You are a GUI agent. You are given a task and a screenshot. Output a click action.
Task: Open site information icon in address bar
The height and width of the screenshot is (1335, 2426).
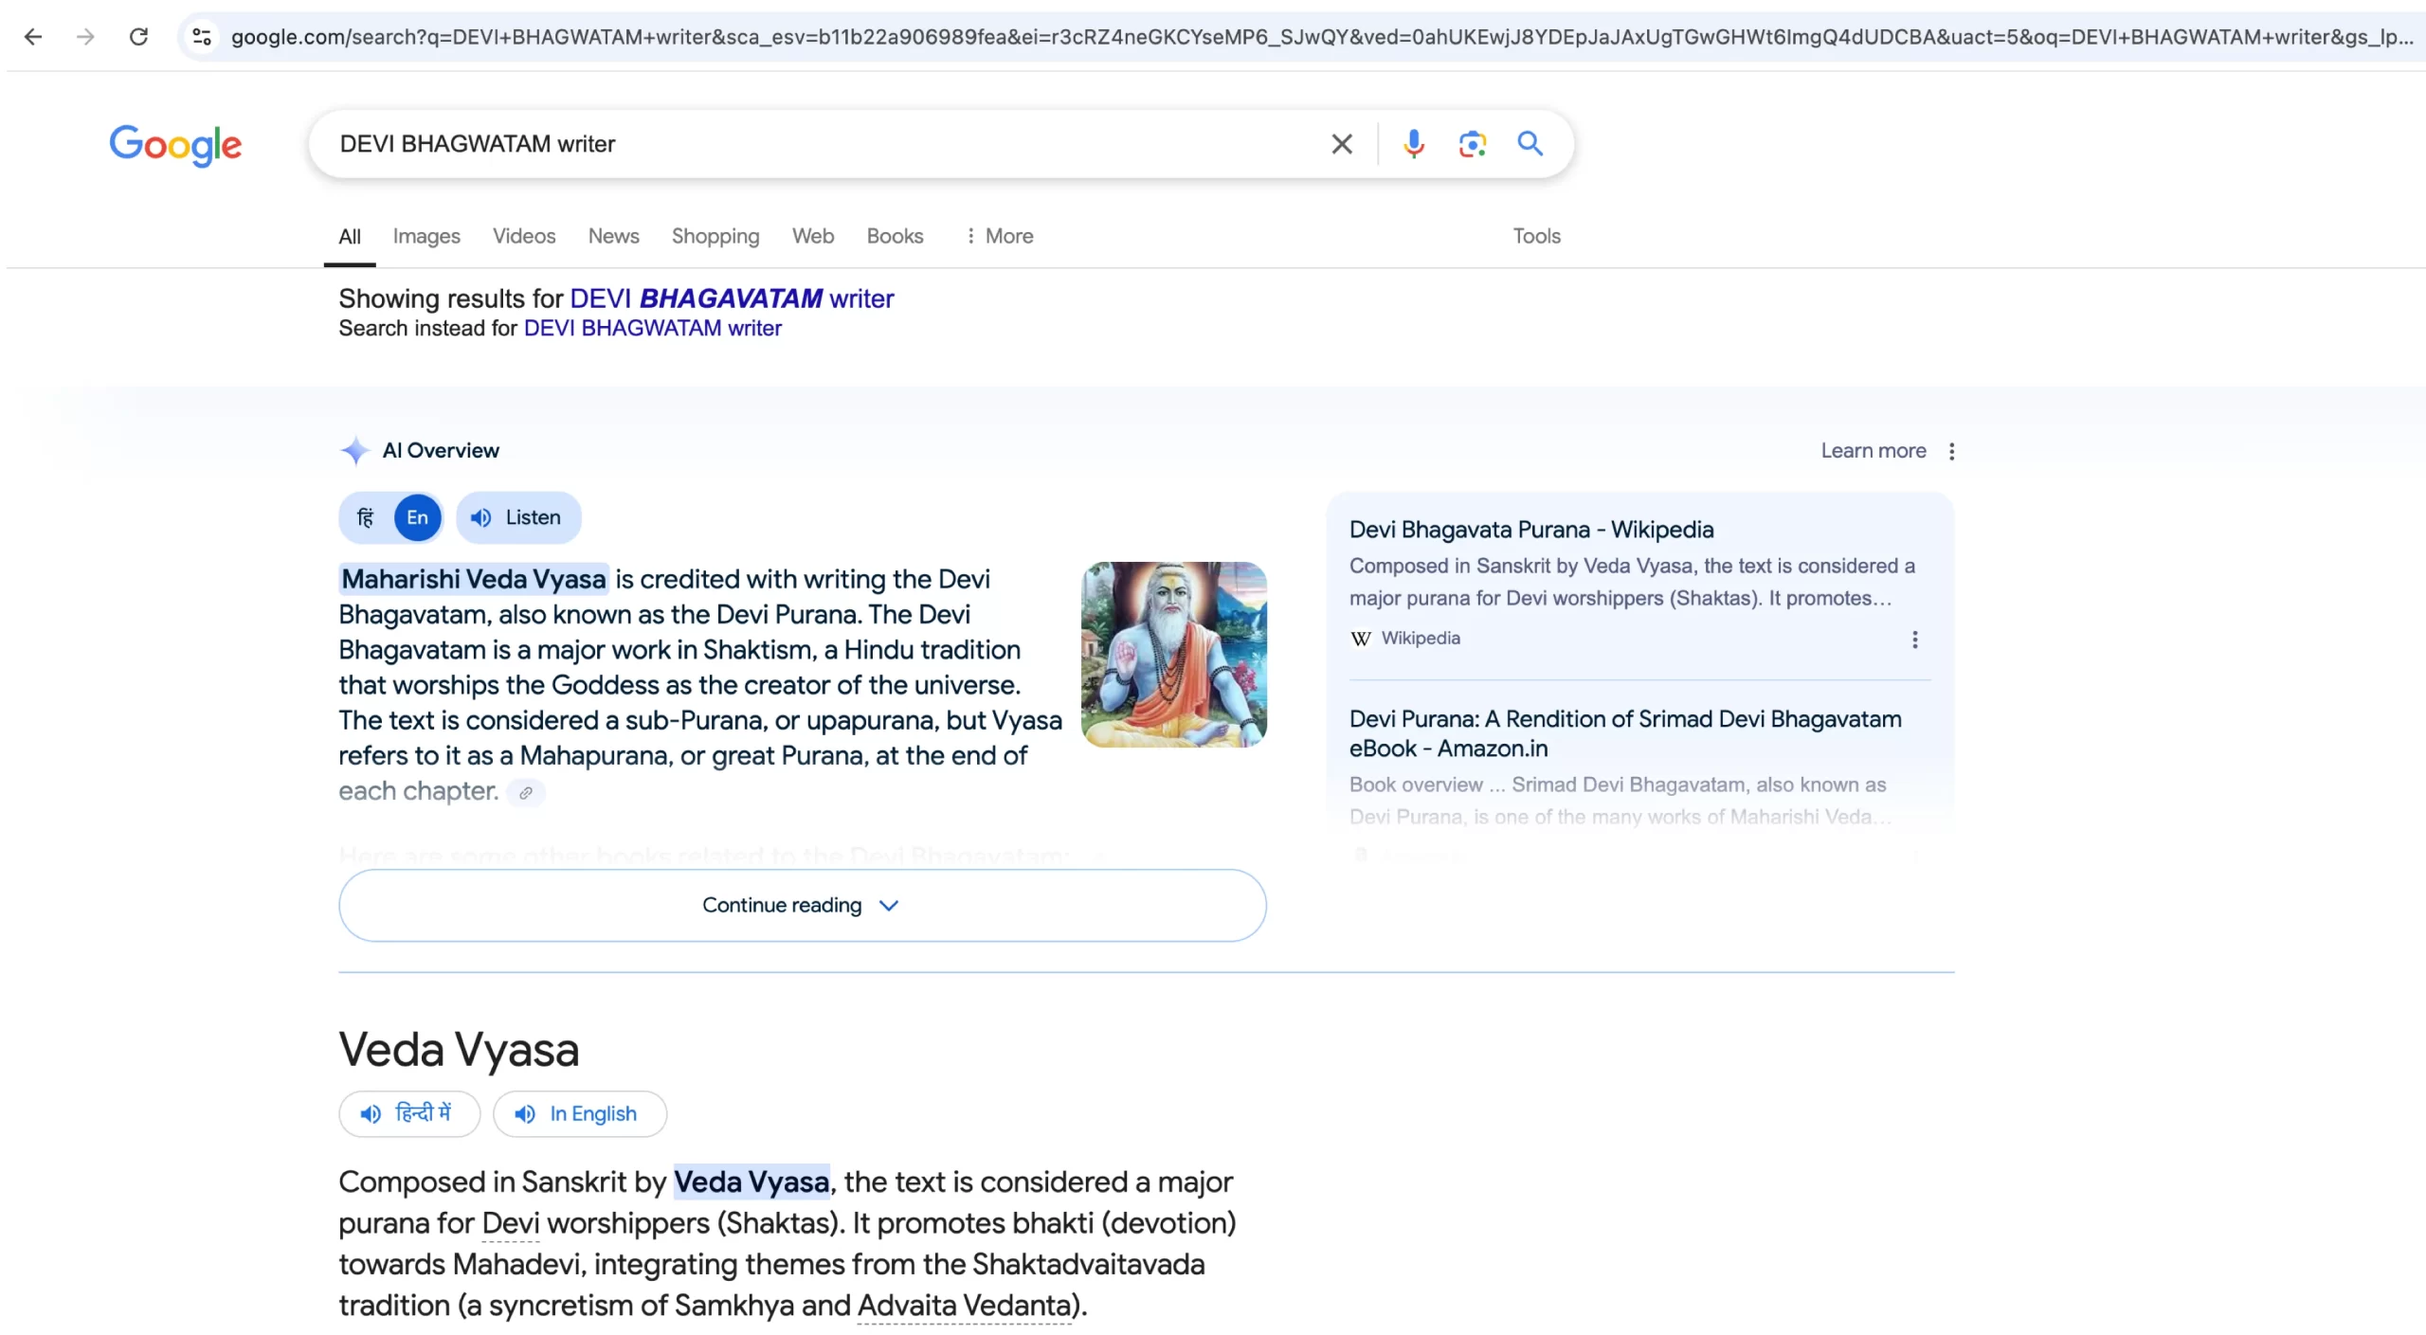coord(201,37)
